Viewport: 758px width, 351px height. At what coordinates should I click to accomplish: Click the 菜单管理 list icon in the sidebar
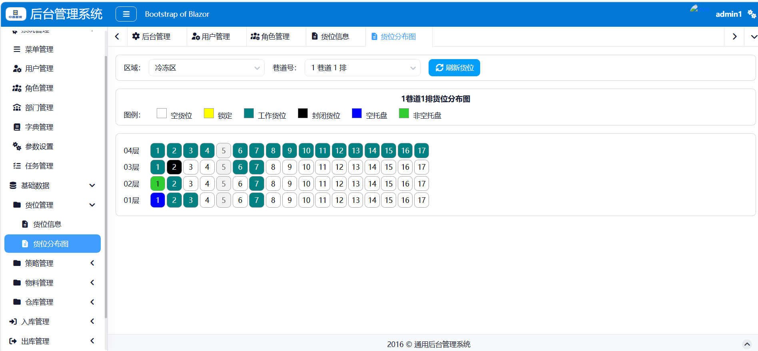(x=17, y=49)
